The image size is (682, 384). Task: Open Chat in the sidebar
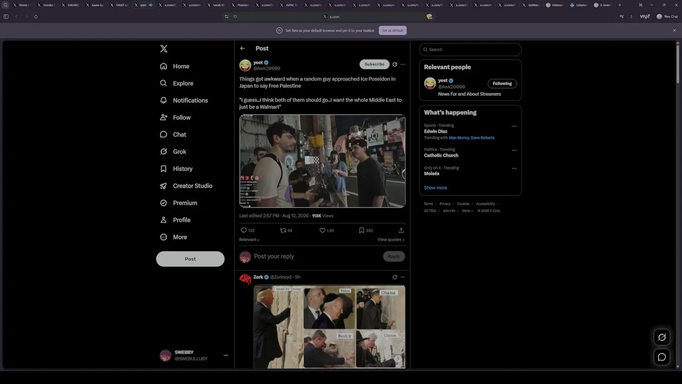173,134
